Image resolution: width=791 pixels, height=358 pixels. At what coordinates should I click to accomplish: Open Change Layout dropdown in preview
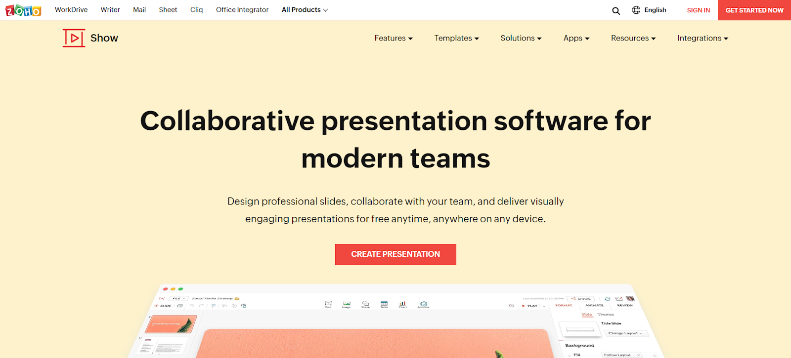(625, 333)
